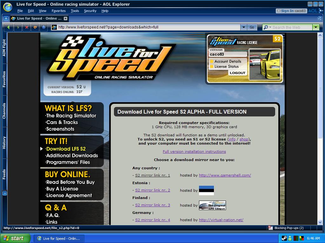Click The Original LFS League banner
Viewport: 325px width, 243px height.
212,205
